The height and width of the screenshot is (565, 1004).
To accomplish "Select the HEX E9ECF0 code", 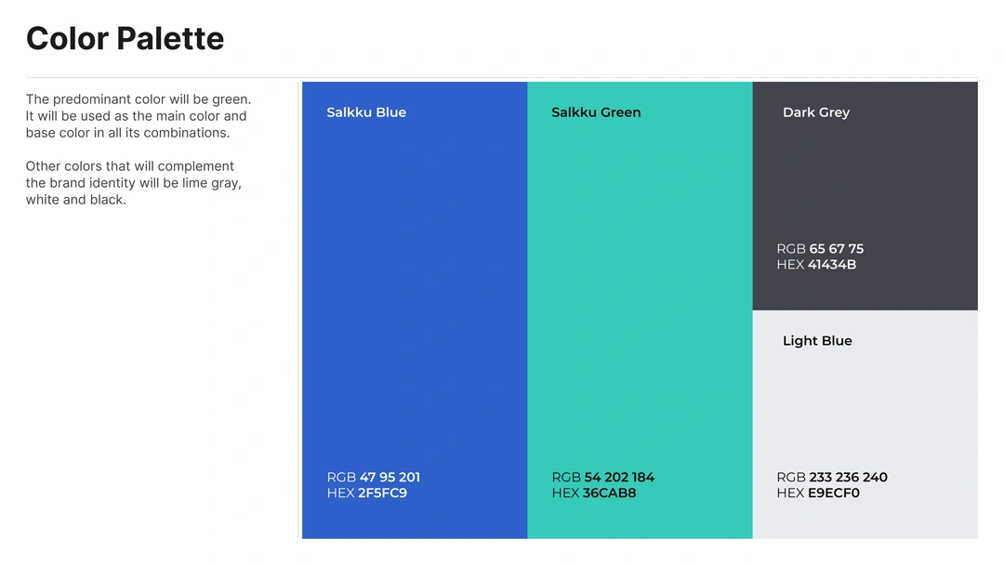I will pyautogui.click(x=818, y=493).
